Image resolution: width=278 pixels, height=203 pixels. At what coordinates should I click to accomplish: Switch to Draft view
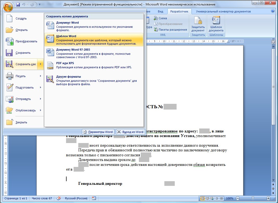click(x=221, y=198)
